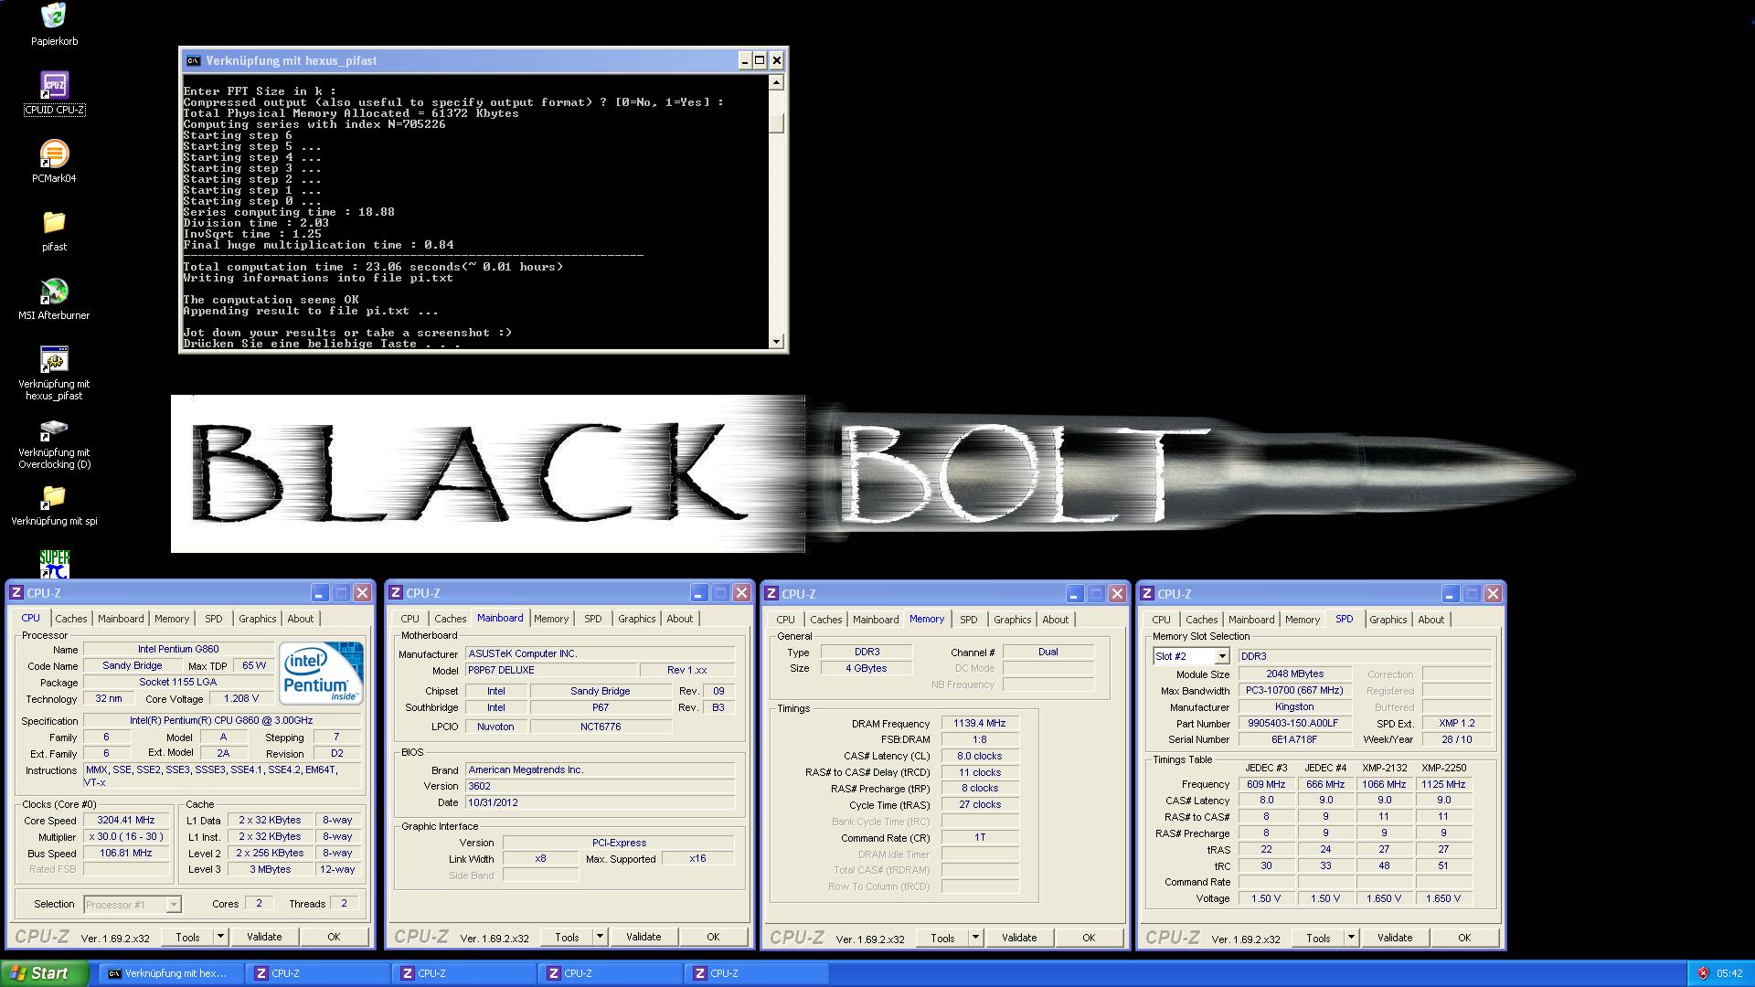Close the Memory tab CPU-Z window
The image size is (1755, 987).
pyautogui.click(x=1117, y=594)
